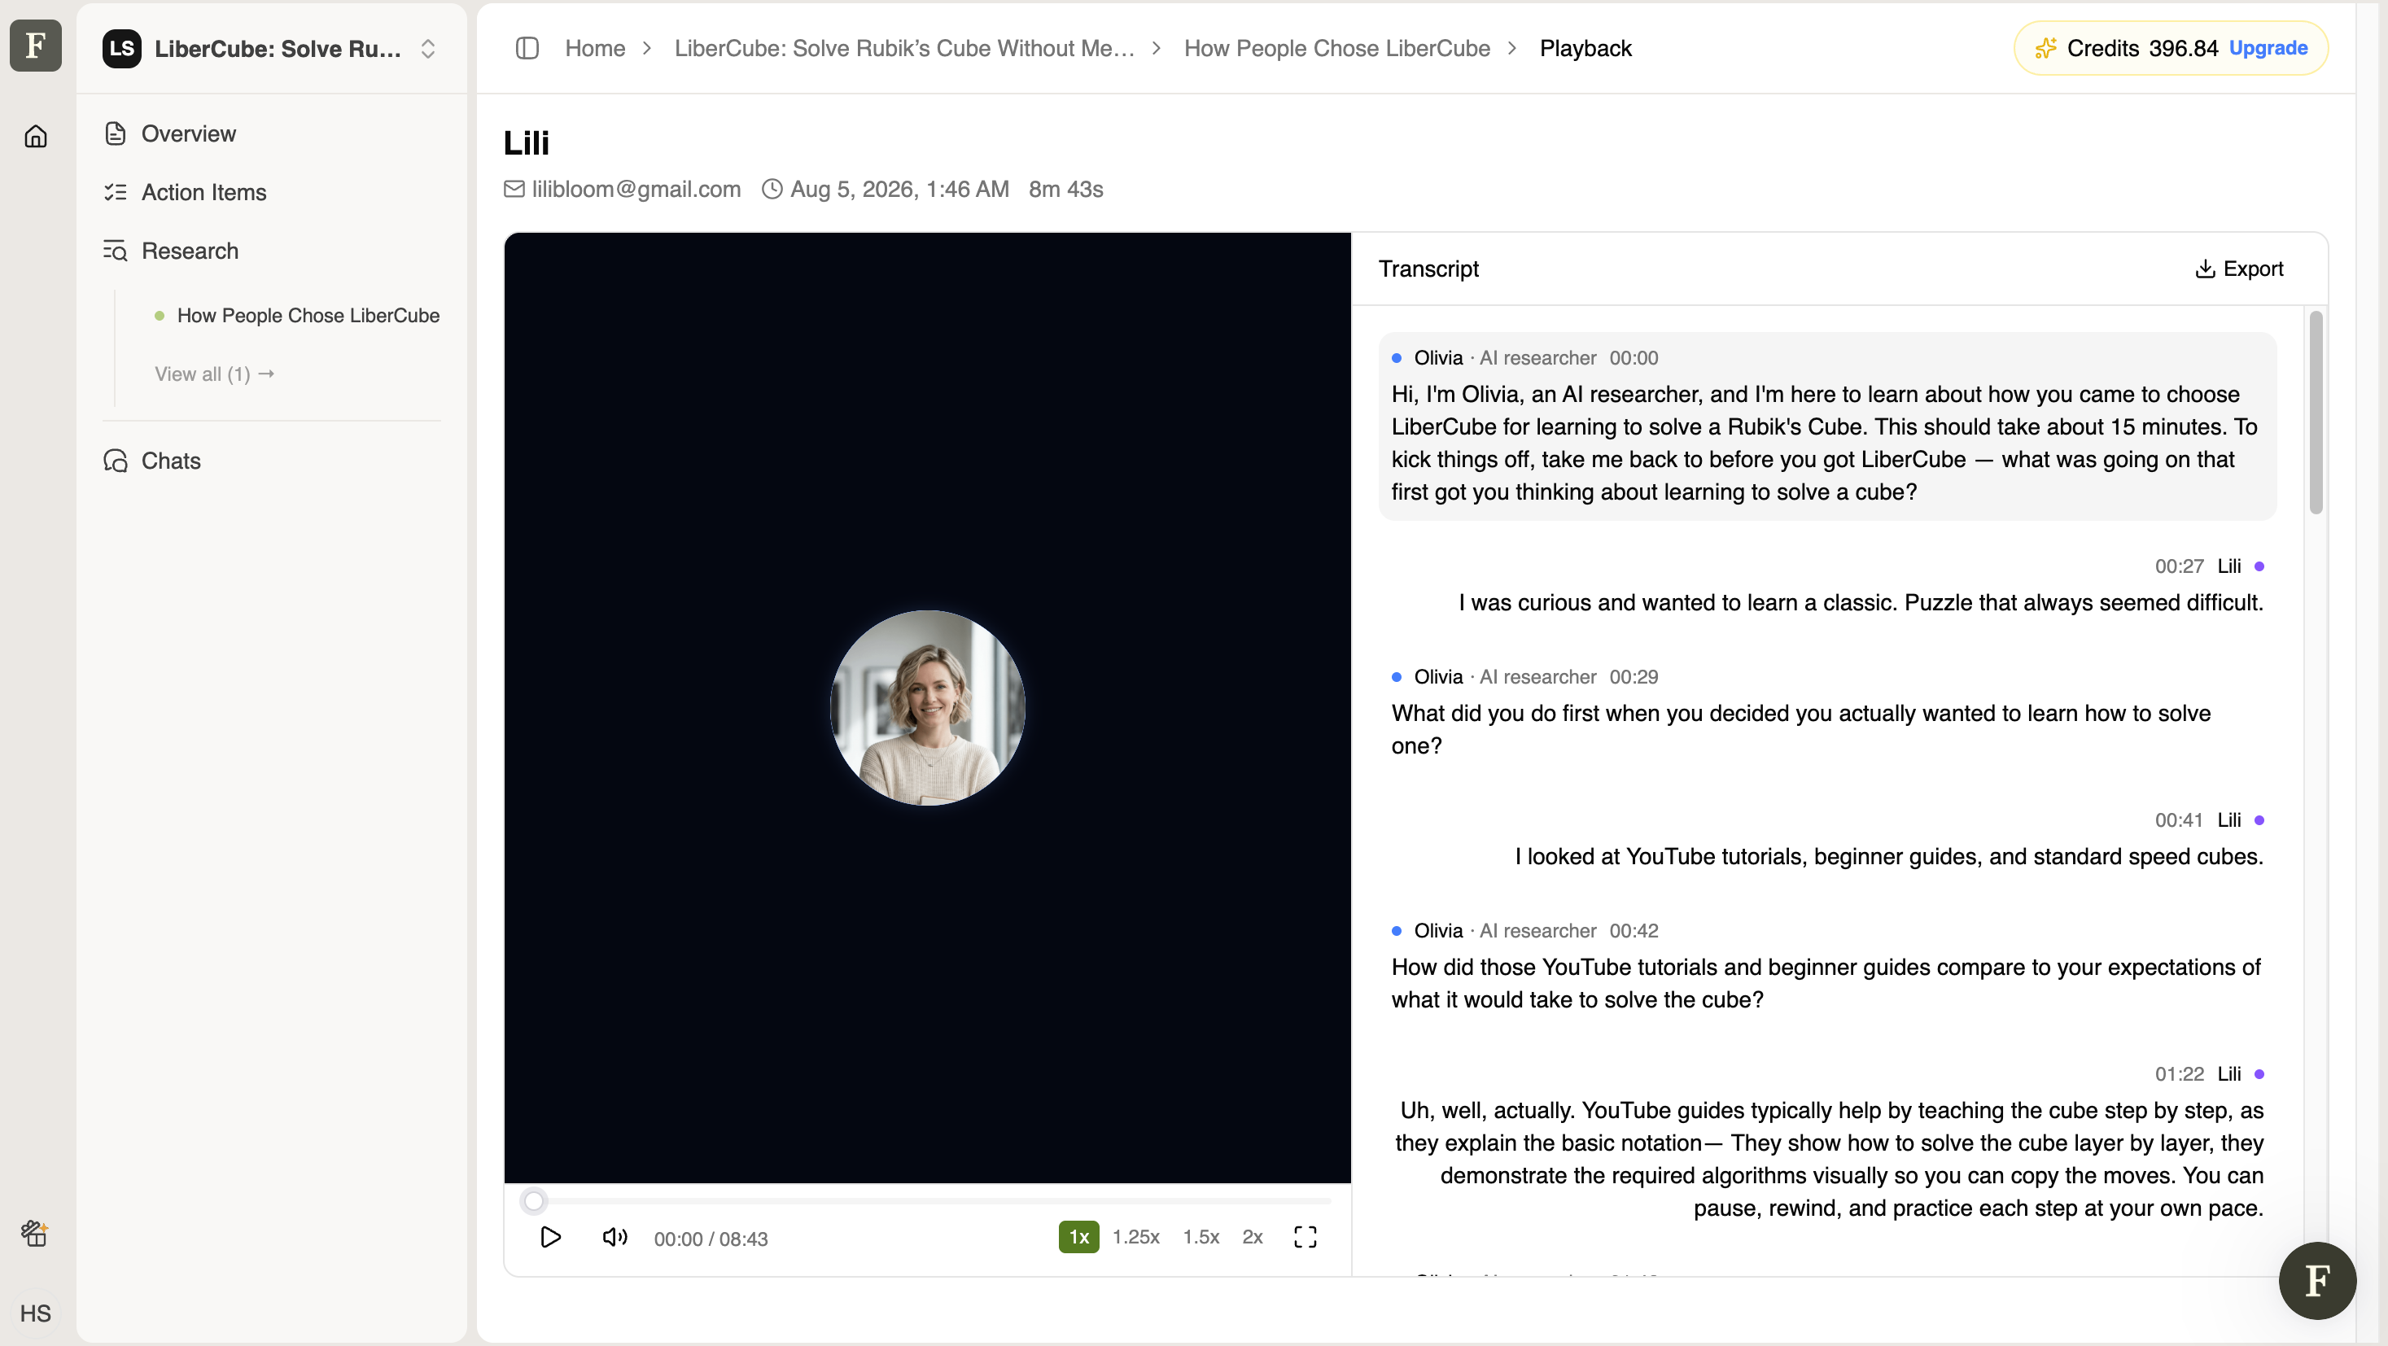Open the HS user avatar menu

tap(35, 1313)
